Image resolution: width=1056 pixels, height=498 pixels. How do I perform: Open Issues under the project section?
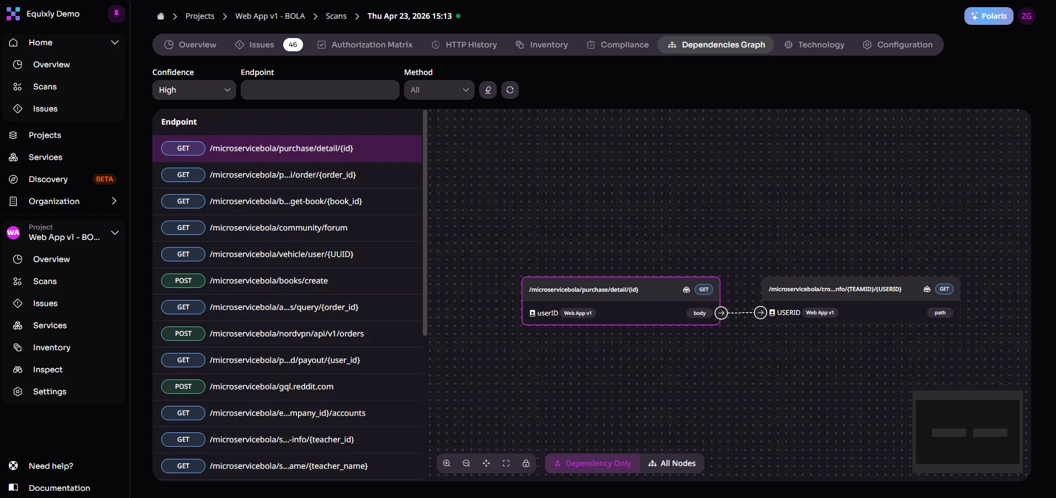[45, 303]
